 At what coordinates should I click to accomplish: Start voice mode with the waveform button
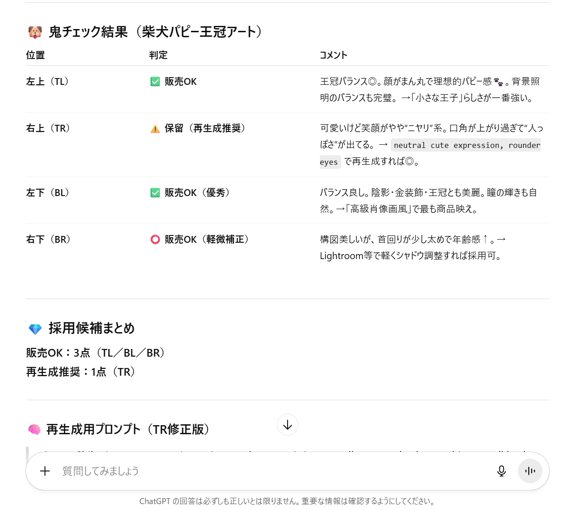[x=530, y=471]
